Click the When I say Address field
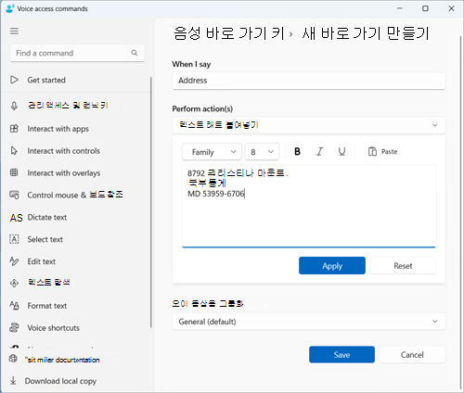The height and width of the screenshot is (393, 464). [x=309, y=81]
